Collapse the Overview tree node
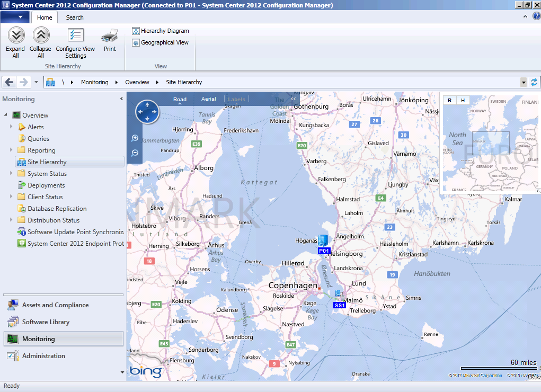 click(5, 115)
